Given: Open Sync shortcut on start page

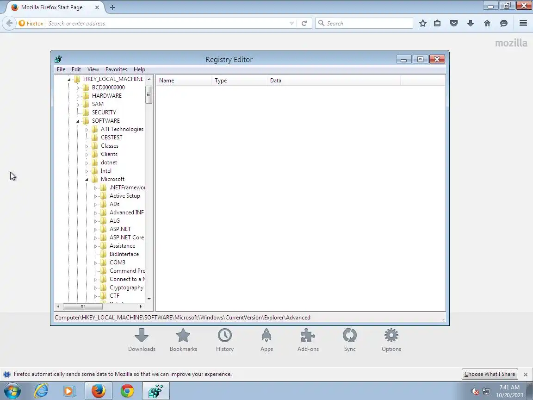Looking at the screenshot, I should click(349, 340).
